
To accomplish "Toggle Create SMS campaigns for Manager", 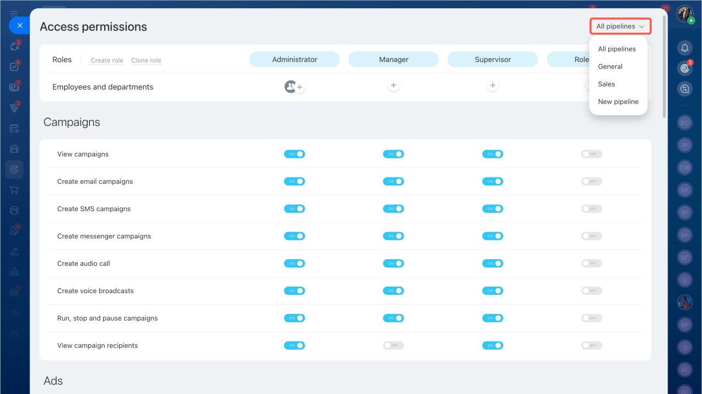I will tap(393, 209).
